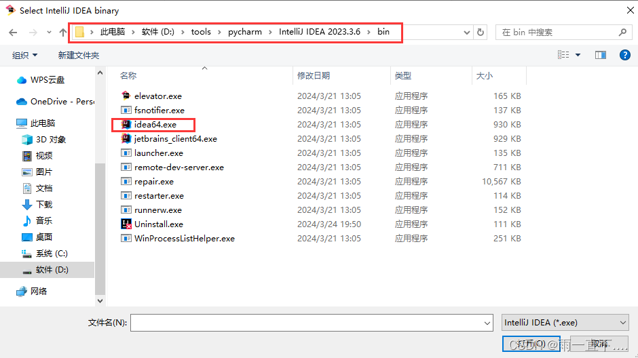Go back with the left arrow
The image size is (638, 358).
[13, 33]
